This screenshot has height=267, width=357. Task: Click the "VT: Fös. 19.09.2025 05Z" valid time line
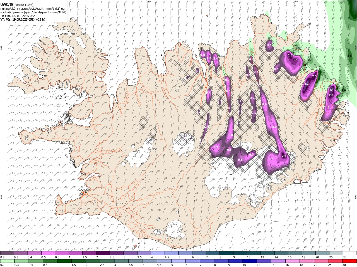click(17, 19)
